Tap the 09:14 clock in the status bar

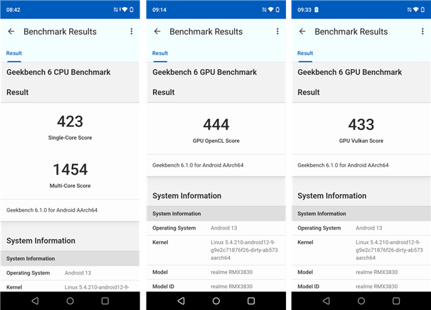click(x=159, y=10)
